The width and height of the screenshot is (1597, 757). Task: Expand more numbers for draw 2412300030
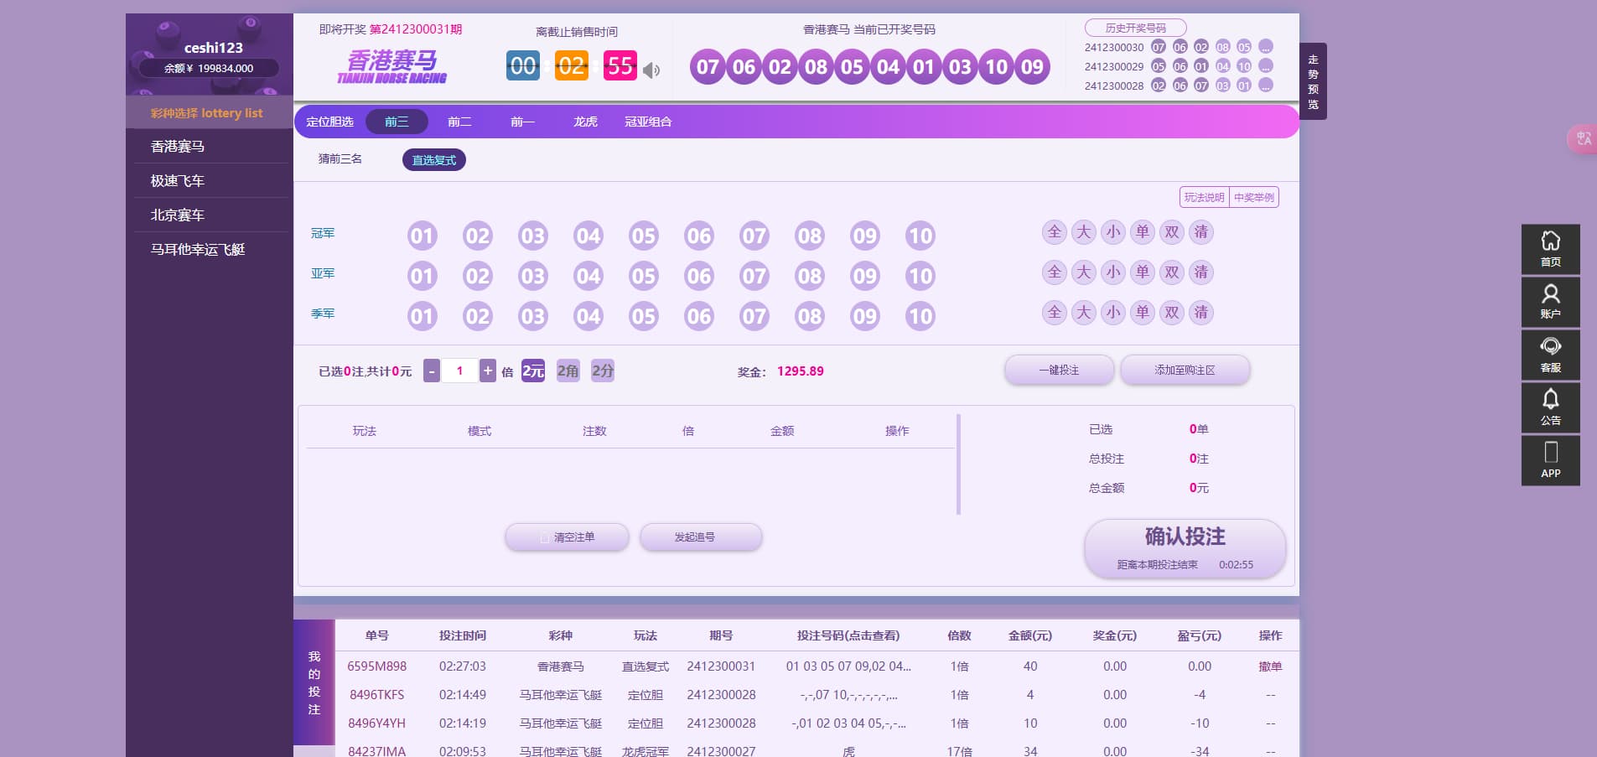[x=1266, y=47]
